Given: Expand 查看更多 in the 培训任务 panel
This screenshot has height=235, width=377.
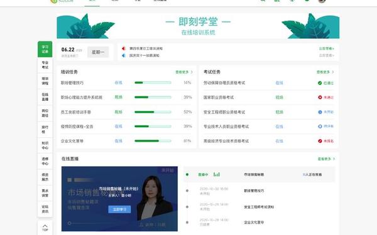Looking at the screenshot, I should coord(184,72).
